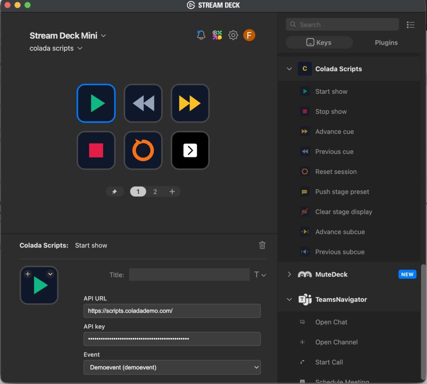Screen dimensions: 427x384
Task: Click the API URL field
Action: point(172,311)
